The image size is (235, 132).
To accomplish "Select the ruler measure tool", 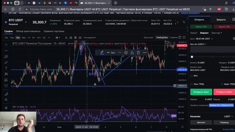I will click(6, 94).
